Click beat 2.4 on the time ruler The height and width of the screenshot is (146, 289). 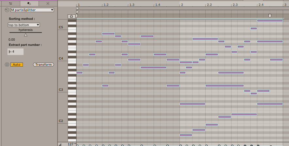point(261,5)
